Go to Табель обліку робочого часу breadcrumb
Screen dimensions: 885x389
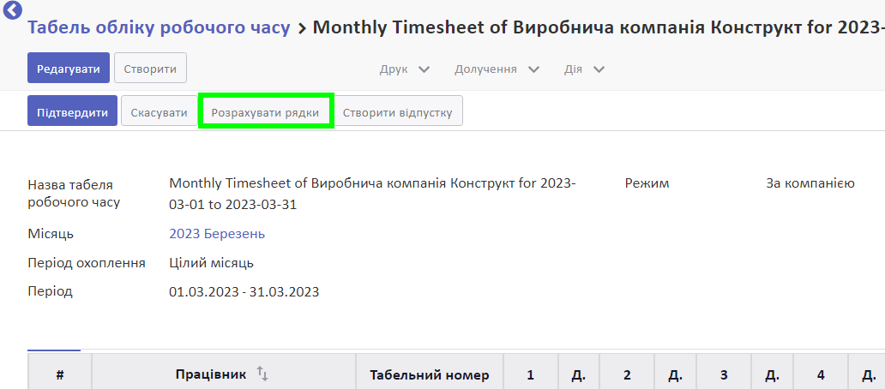click(x=160, y=27)
